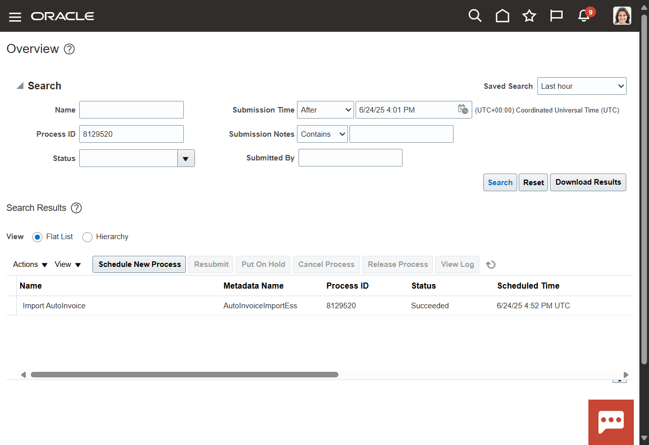649x445 pixels.
Task: Click the 8129520 Process ID table cell
Action: point(341,306)
